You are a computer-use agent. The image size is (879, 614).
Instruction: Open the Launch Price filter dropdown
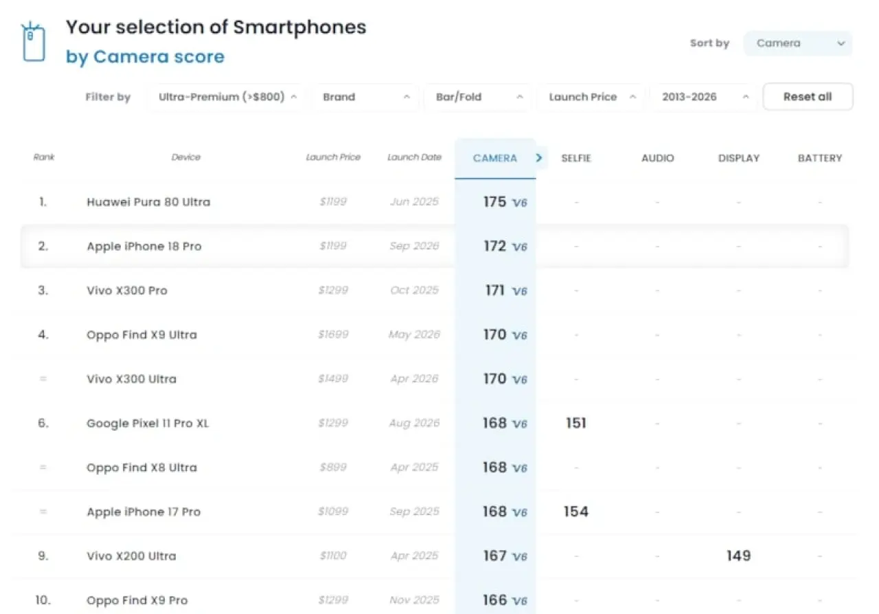pyautogui.click(x=590, y=97)
